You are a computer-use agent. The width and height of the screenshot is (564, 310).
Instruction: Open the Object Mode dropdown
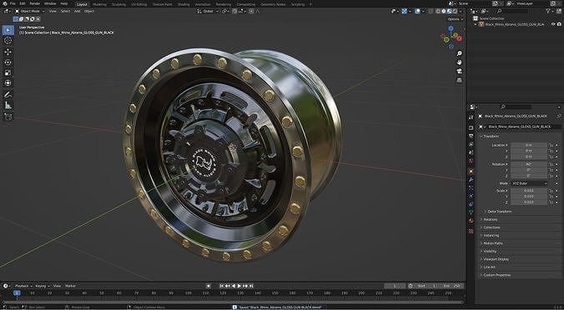coord(30,11)
